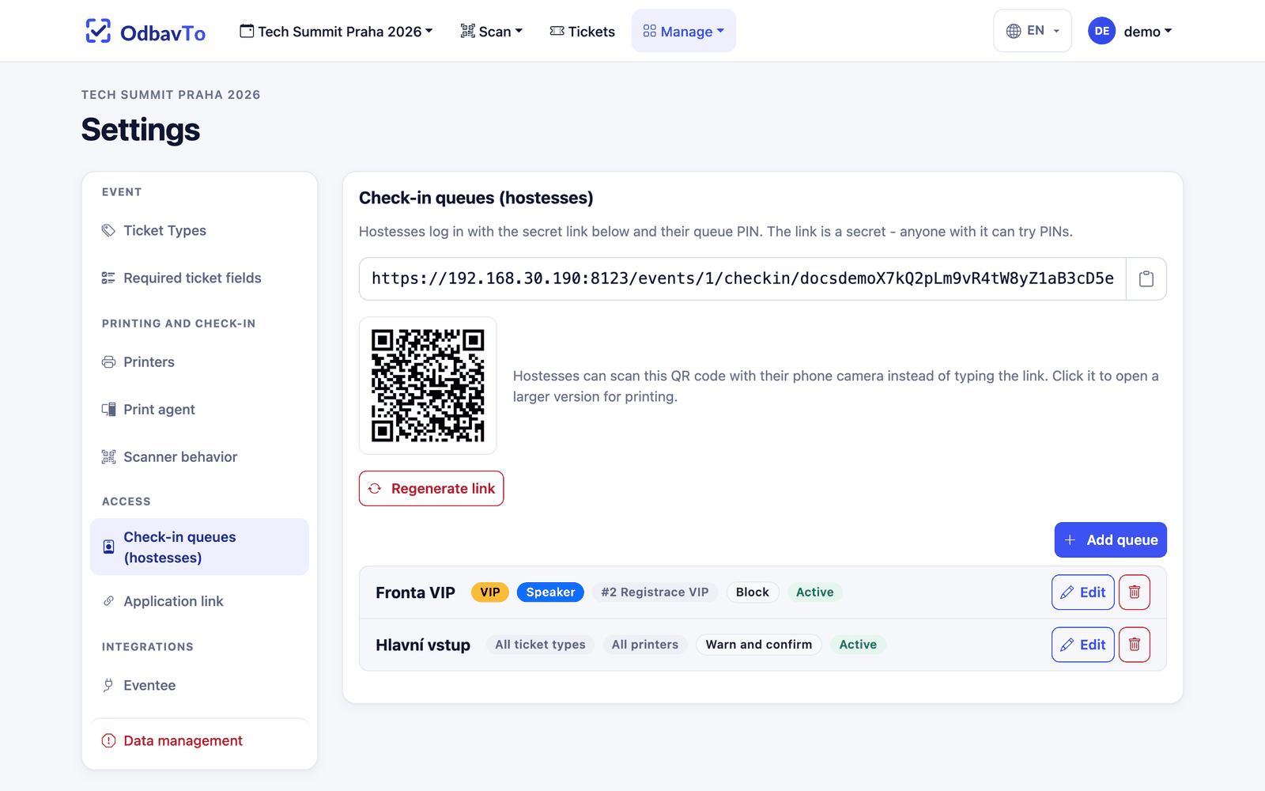
Task: Open Data management section
Action: (x=199, y=740)
